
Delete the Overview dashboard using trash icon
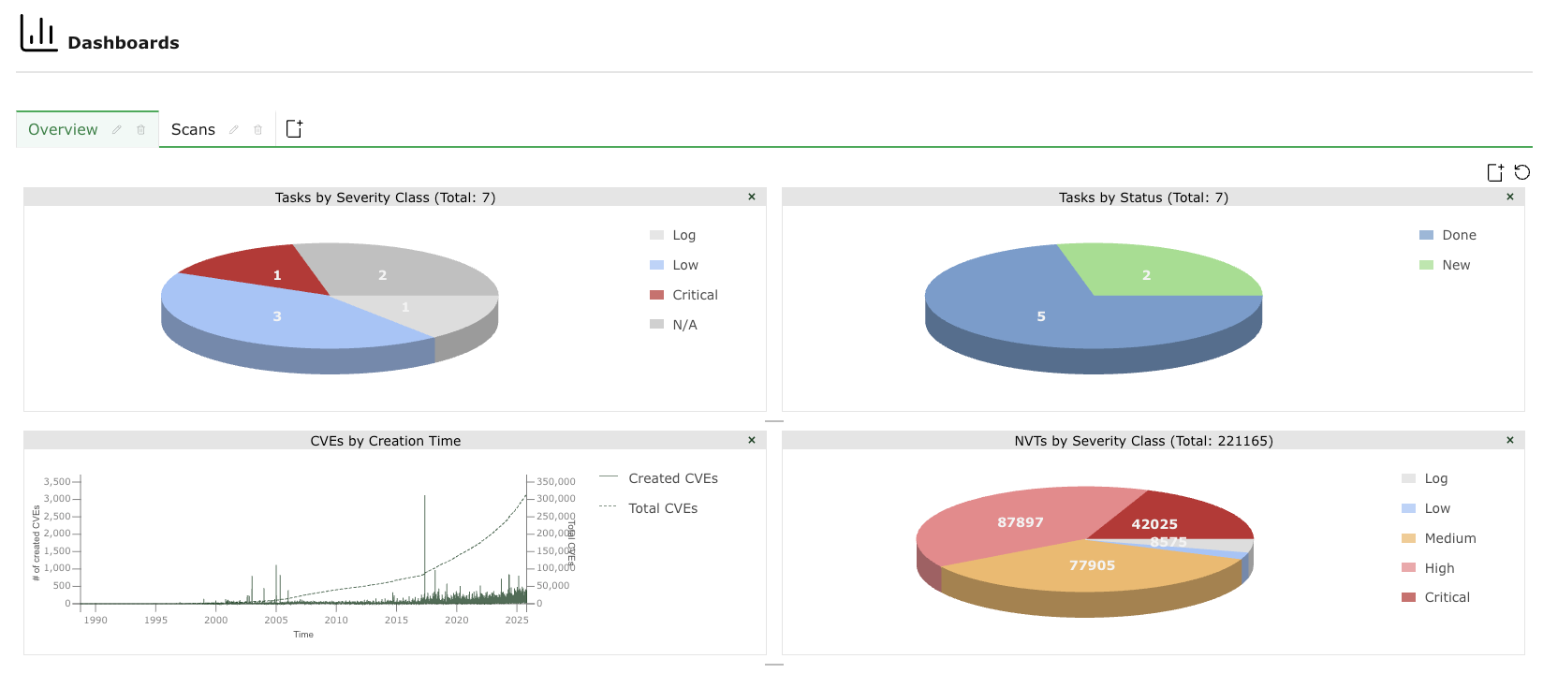[141, 130]
